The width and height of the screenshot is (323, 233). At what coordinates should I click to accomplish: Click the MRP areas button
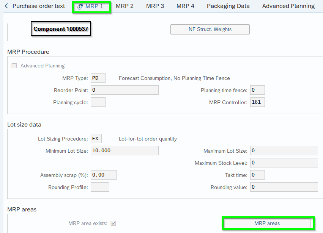click(267, 224)
